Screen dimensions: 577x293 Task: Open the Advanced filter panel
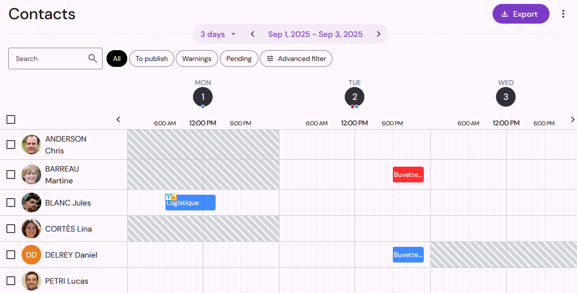pyautogui.click(x=296, y=59)
